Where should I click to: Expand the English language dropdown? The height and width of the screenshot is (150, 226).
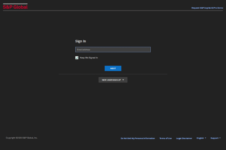click(x=201, y=138)
